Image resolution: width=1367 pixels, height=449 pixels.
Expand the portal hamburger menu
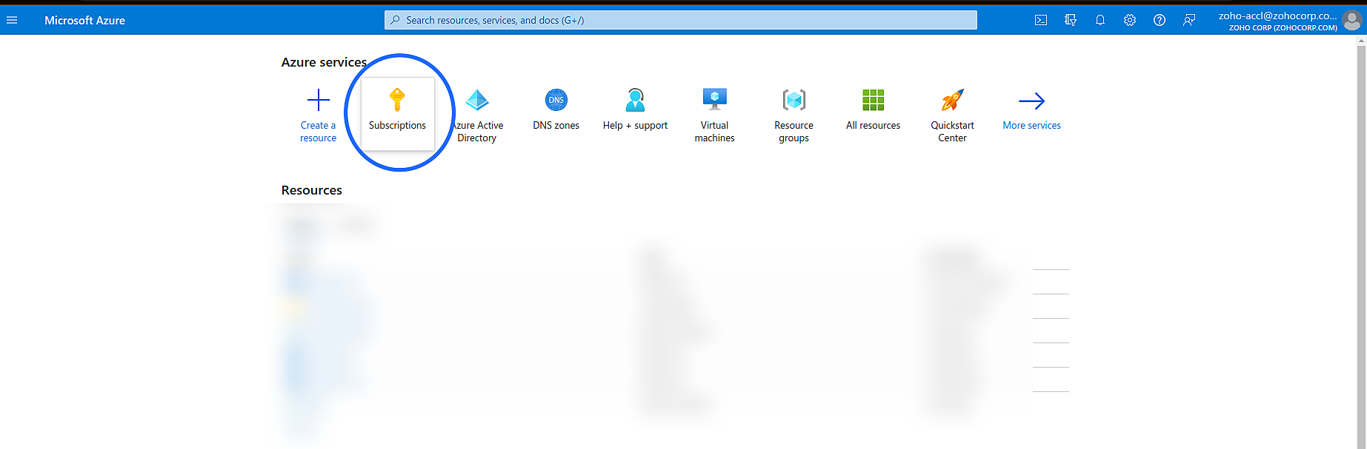click(12, 20)
